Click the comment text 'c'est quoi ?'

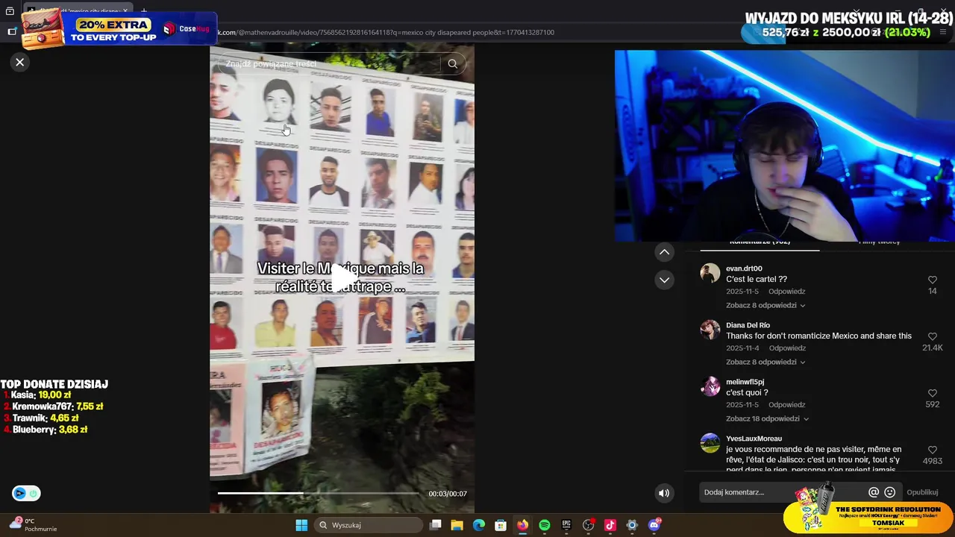(747, 392)
